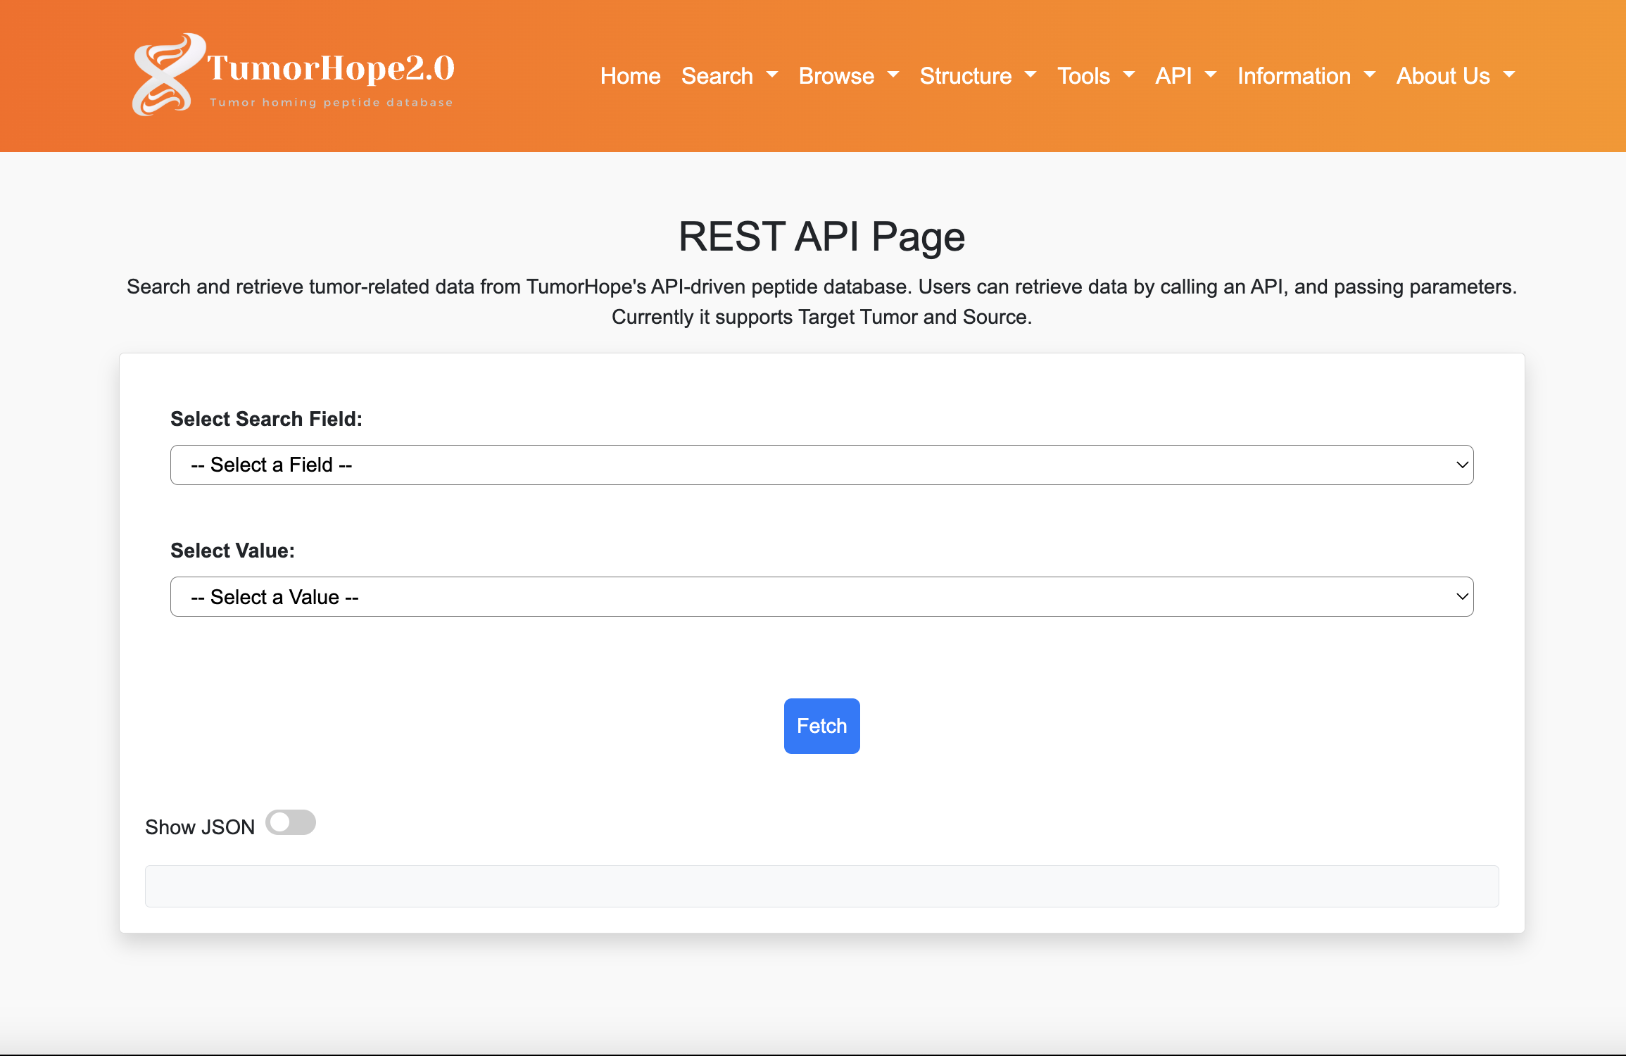Expand the Browse menu
1626x1056 pixels.
pyautogui.click(x=848, y=75)
